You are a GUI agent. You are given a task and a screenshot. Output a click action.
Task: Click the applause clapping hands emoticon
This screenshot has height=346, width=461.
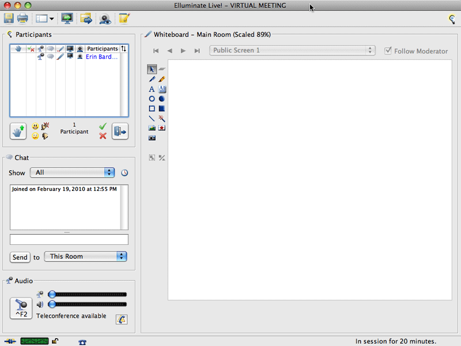click(45, 126)
